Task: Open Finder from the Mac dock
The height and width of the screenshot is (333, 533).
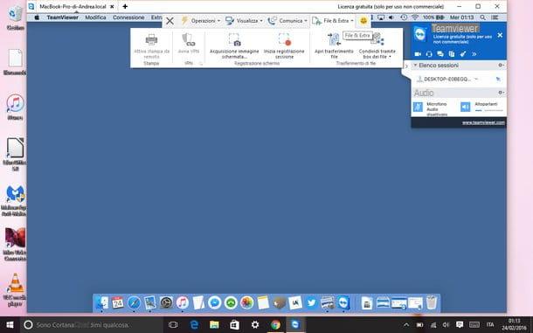Action: pos(102,302)
